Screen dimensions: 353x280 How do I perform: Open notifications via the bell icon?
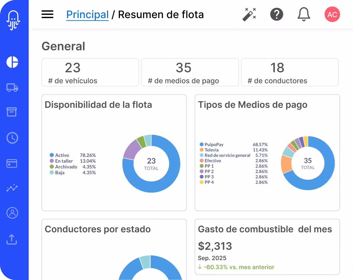[x=303, y=14]
